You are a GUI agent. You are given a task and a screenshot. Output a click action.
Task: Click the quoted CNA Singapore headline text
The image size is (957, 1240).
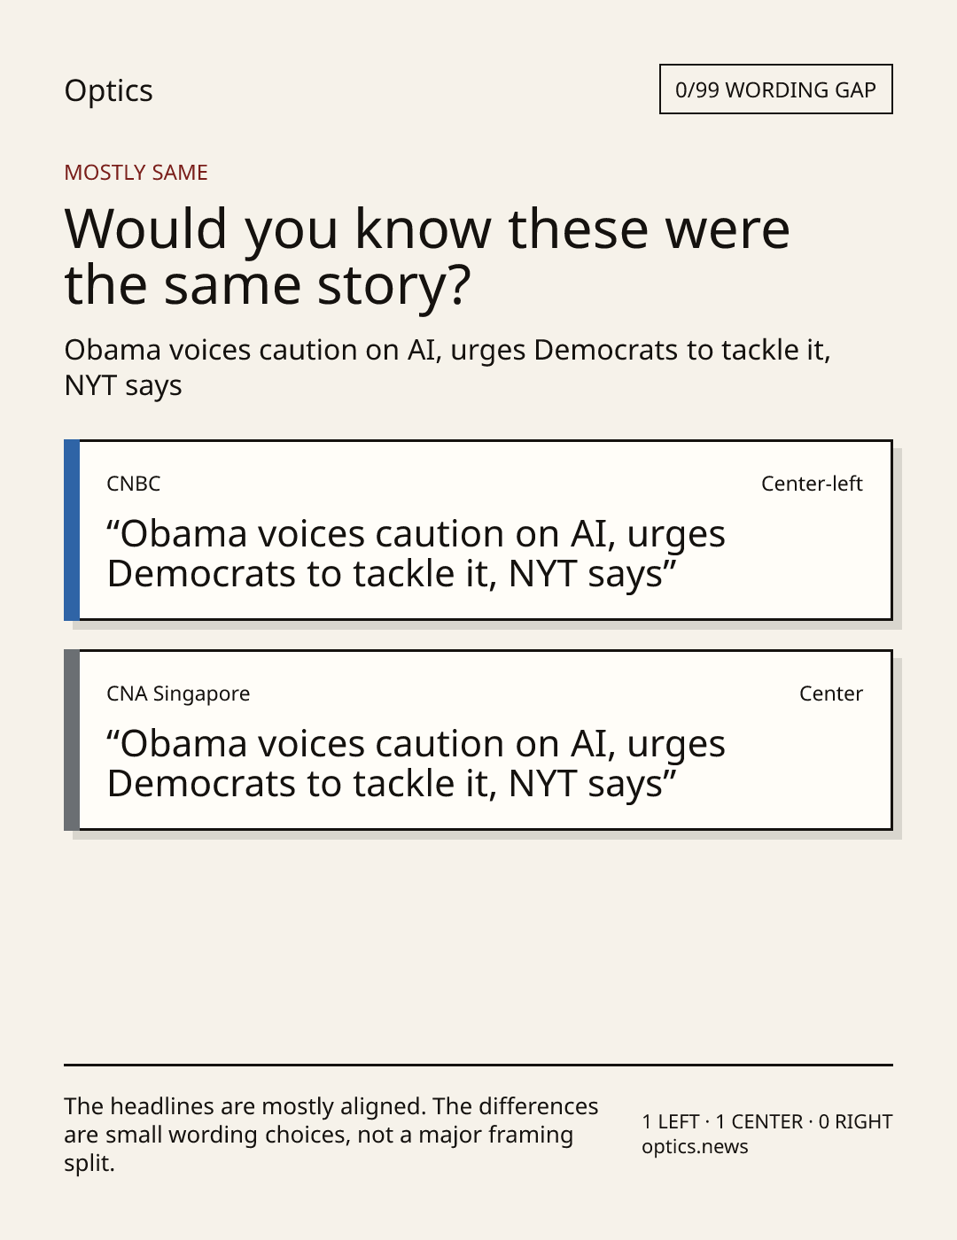click(416, 763)
